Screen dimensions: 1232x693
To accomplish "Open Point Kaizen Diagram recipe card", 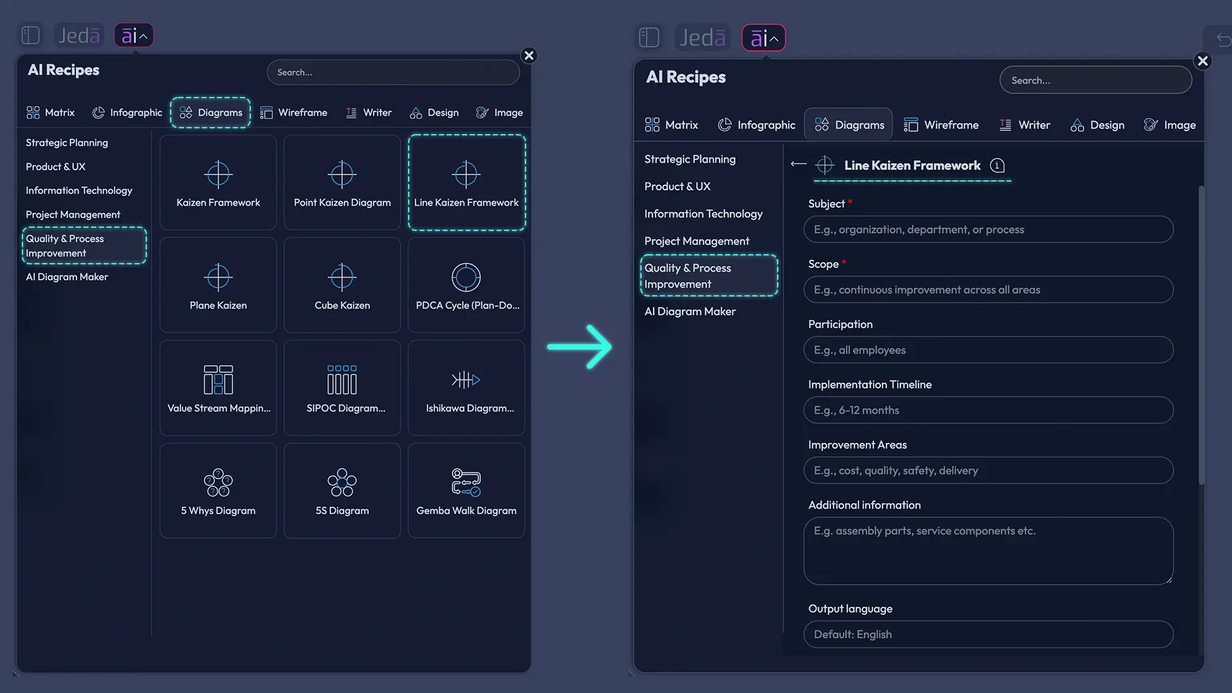I will pos(342,182).
